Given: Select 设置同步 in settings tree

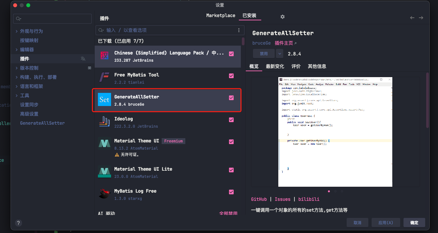Looking at the screenshot, I should [29, 105].
